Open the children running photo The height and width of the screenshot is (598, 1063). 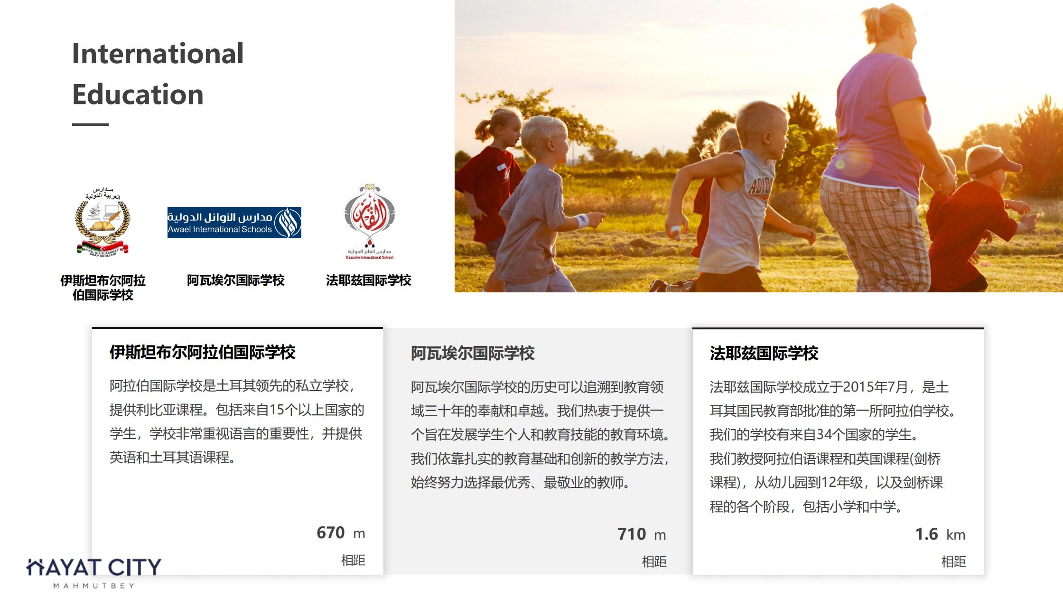758,146
